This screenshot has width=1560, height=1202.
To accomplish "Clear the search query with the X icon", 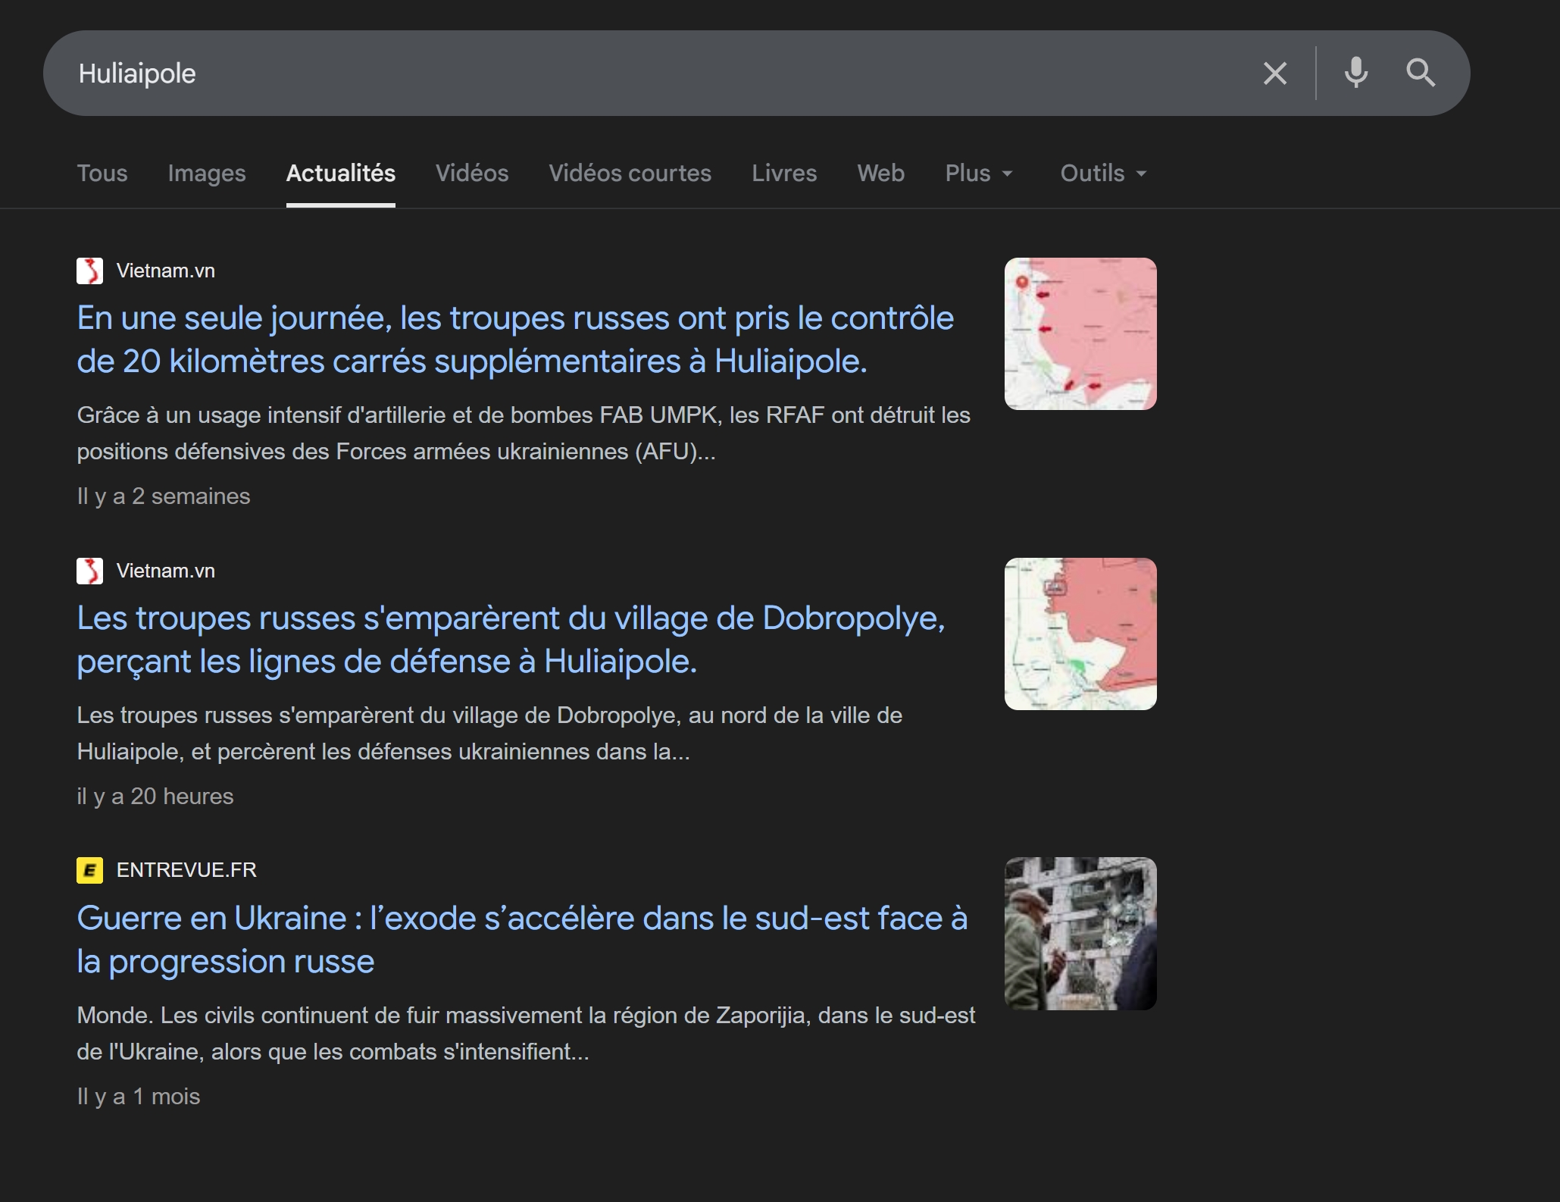I will pyautogui.click(x=1275, y=73).
